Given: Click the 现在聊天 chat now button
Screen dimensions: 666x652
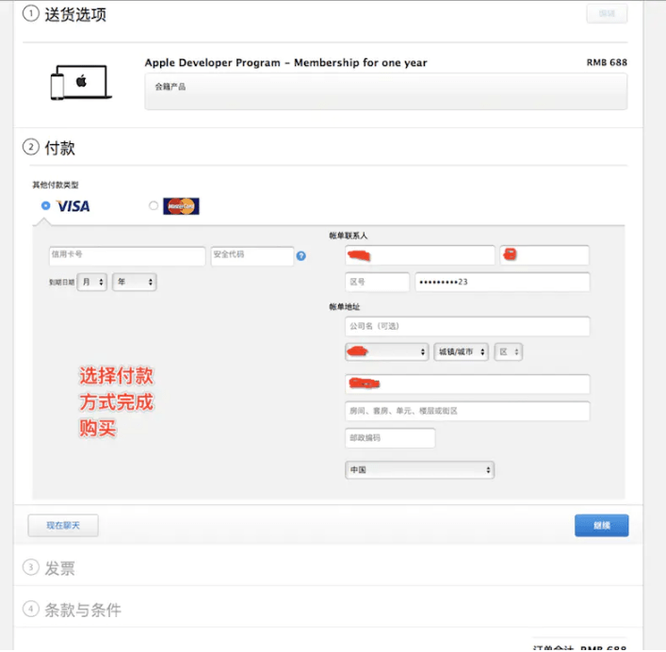Looking at the screenshot, I should (x=63, y=526).
